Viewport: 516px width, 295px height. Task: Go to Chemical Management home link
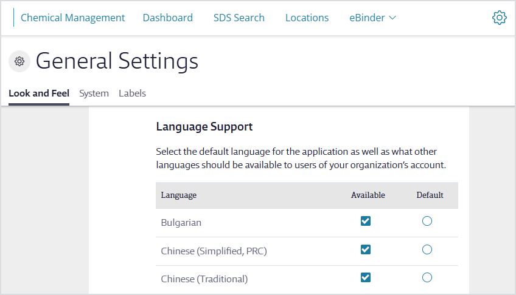tap(73, 18)
